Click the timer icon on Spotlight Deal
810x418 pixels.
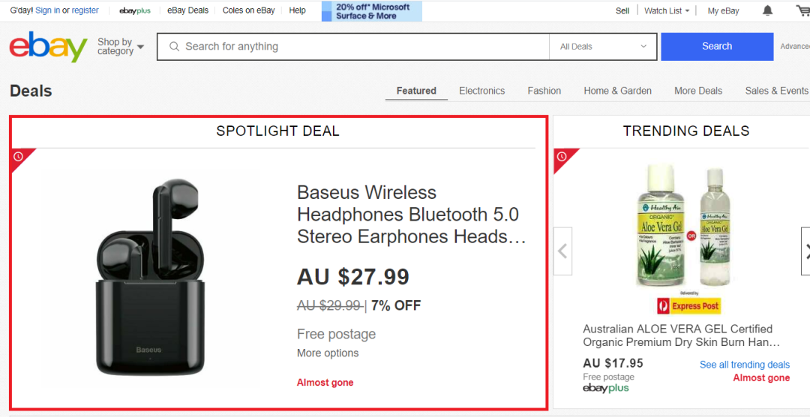coord(19,156)
